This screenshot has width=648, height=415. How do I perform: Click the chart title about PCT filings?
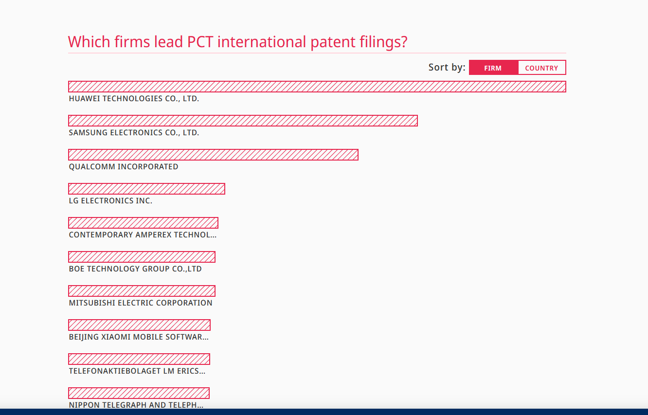pyautogui.click(x=237, y=42)
